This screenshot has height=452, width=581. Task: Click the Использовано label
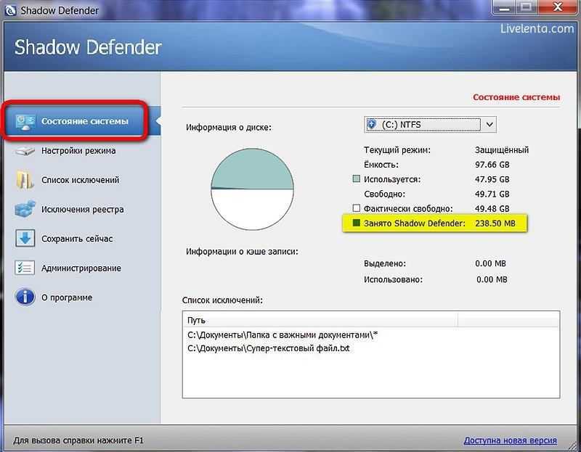click(x=393, y=279)
